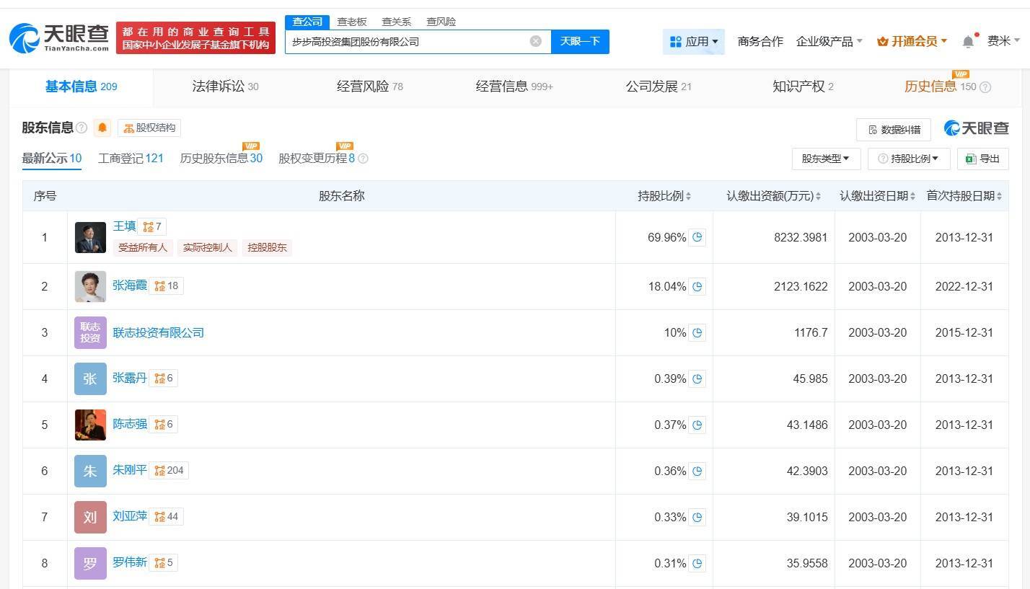1030x589 pixels.
Task: Click 数据纠错 button
Action: 894,130
